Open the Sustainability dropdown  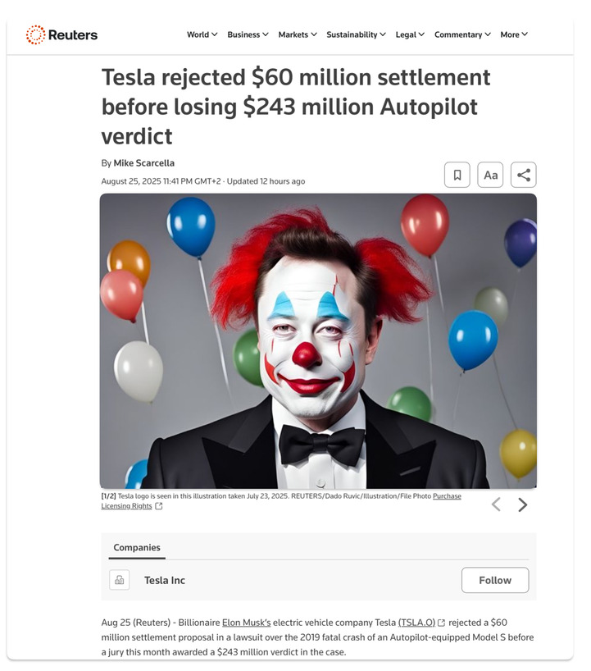coord(356,34)
